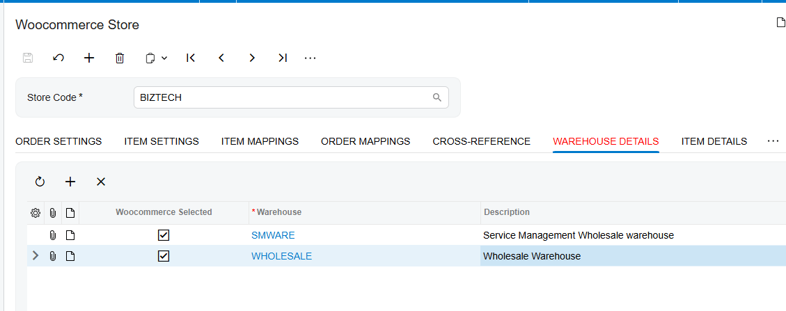This screenshot has height=311, width=786.
Task: Click the Save disk icon
Action: pos(28,58)
